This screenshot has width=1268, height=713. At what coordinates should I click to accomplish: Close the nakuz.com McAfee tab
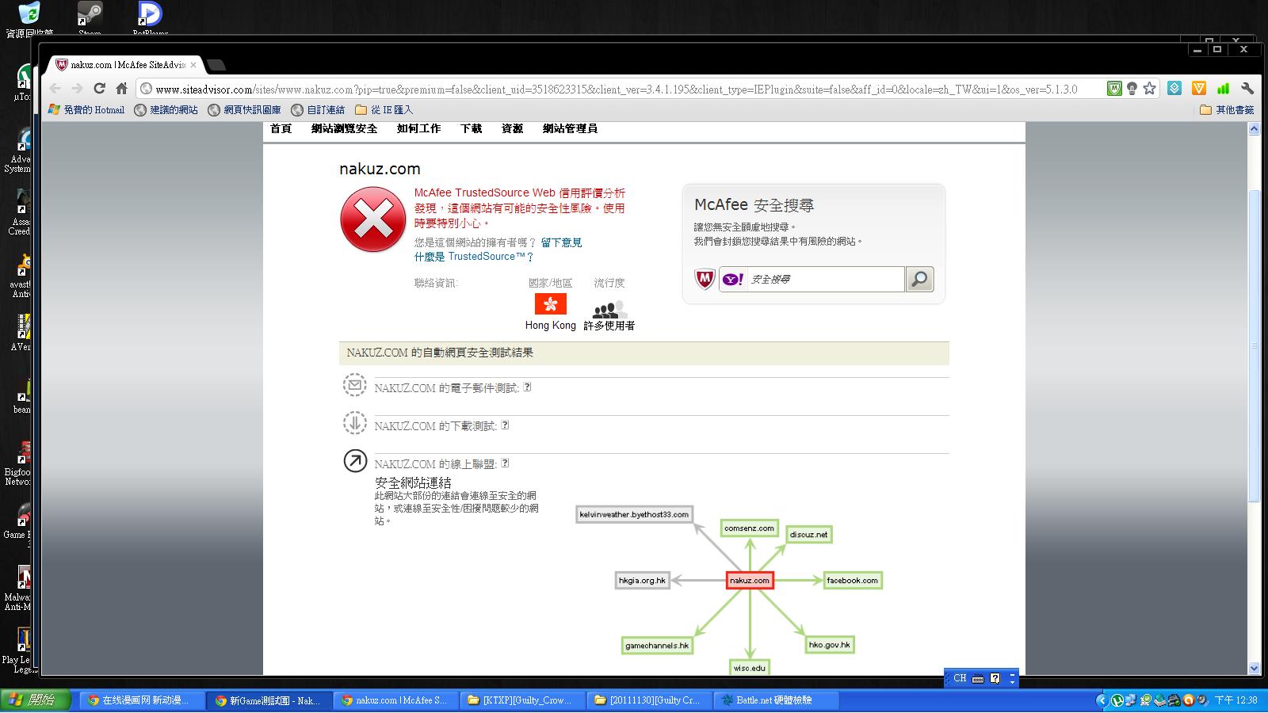click(x=193, y=65)
